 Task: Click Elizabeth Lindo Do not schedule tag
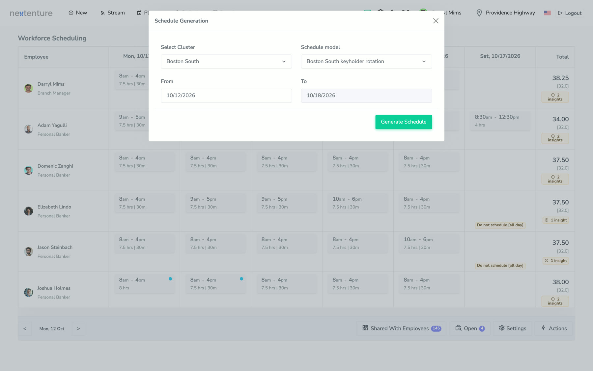500,225
